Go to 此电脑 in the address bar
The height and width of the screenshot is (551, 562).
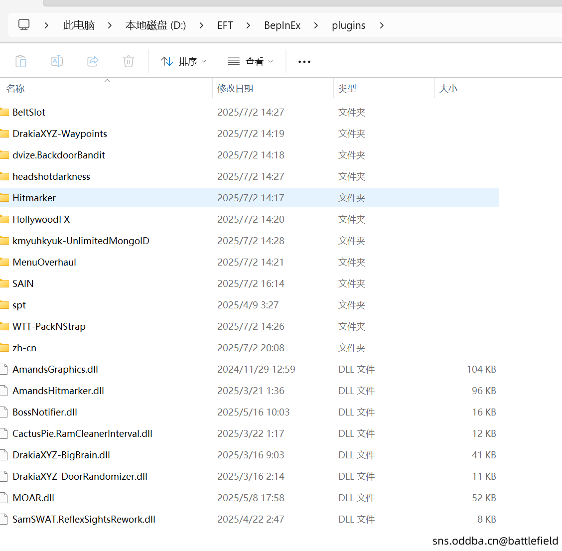79,25
